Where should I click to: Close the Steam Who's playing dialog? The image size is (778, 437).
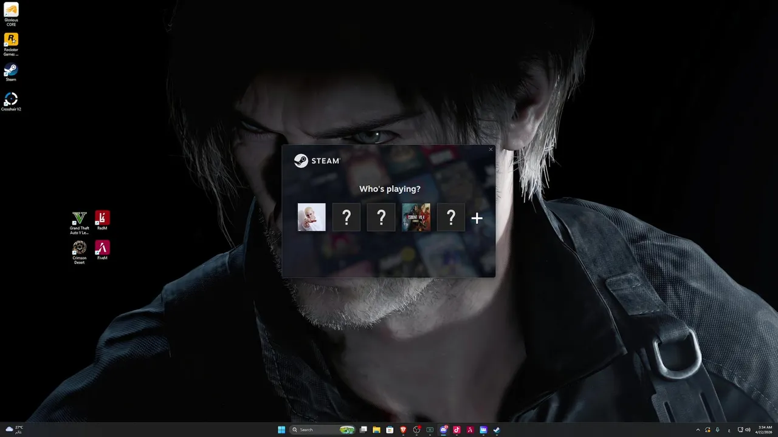(x=491, y=149)
